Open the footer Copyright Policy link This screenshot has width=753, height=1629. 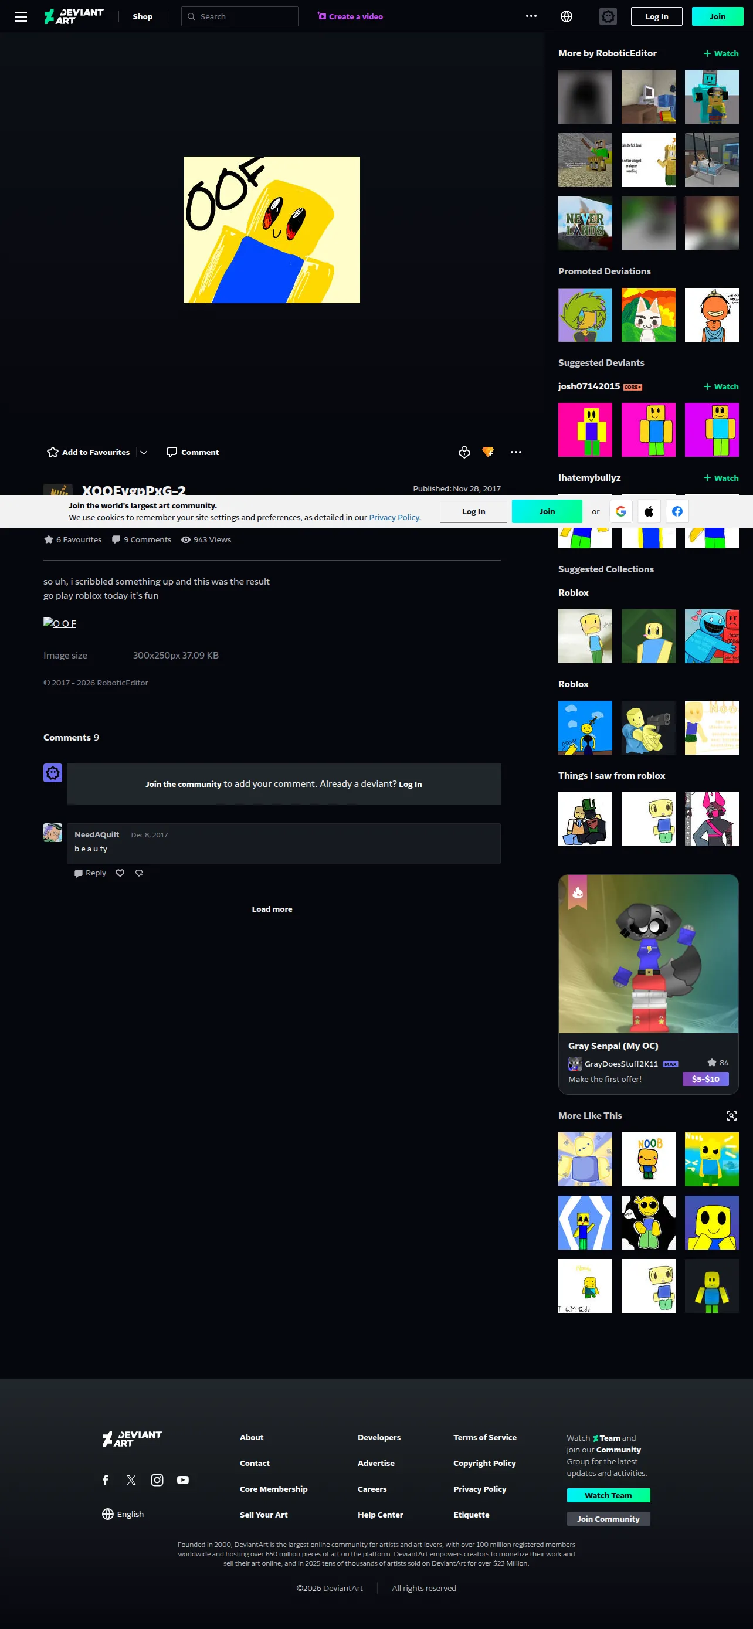click(x=484, y=1463)
